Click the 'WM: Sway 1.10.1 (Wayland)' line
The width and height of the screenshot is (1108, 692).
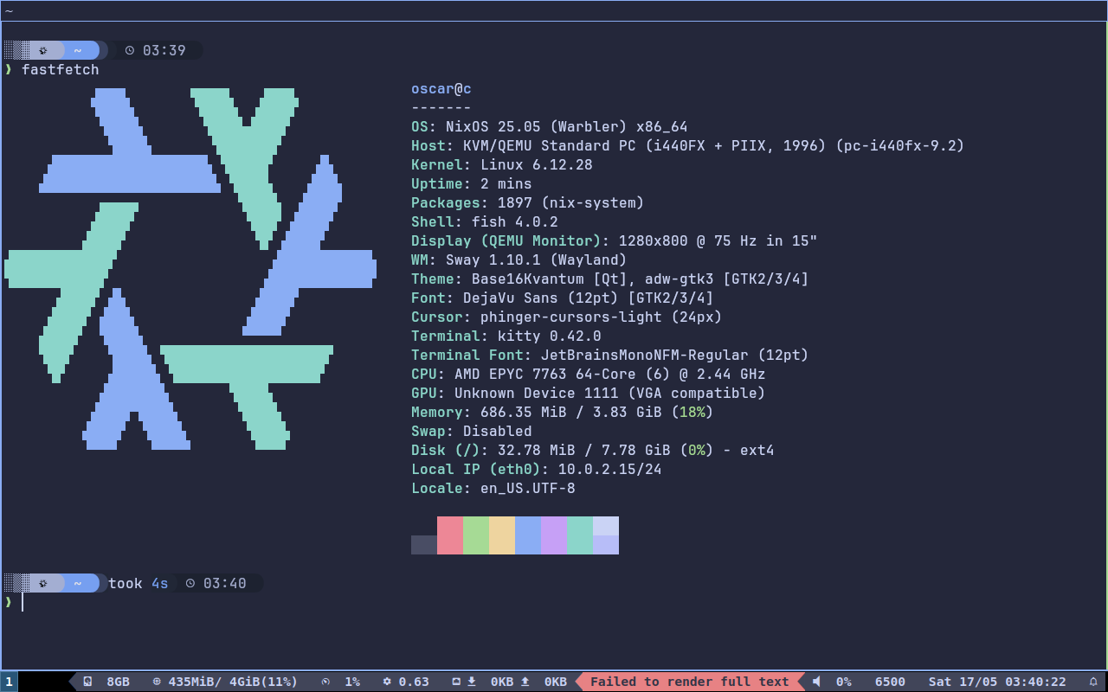click(519, 259)
